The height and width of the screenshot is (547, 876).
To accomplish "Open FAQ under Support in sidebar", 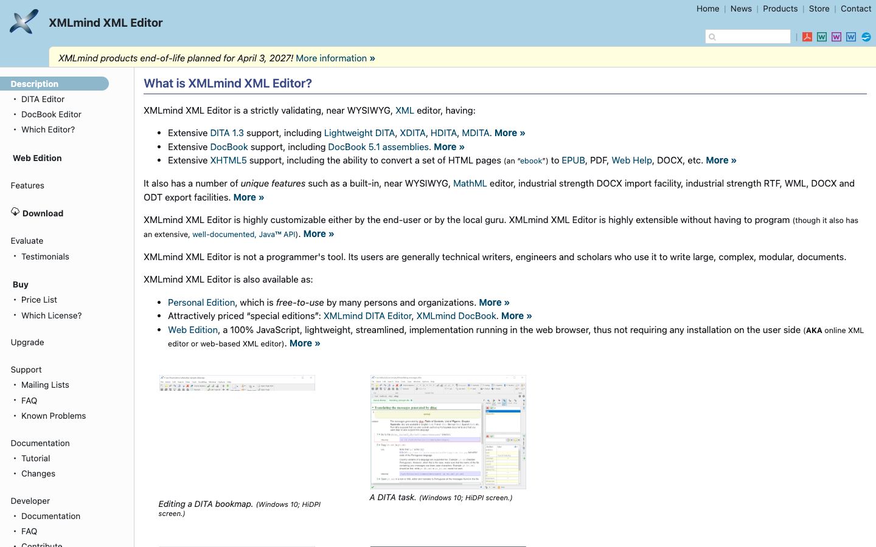I will click(x=29, y=401).
